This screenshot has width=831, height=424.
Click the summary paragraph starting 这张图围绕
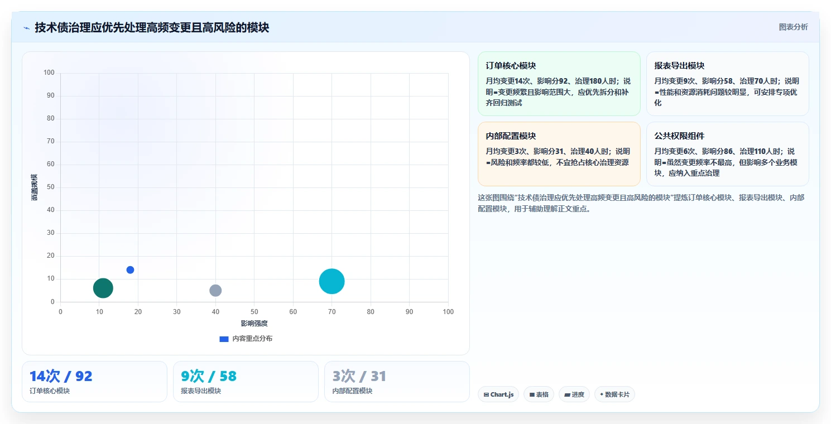641,203
